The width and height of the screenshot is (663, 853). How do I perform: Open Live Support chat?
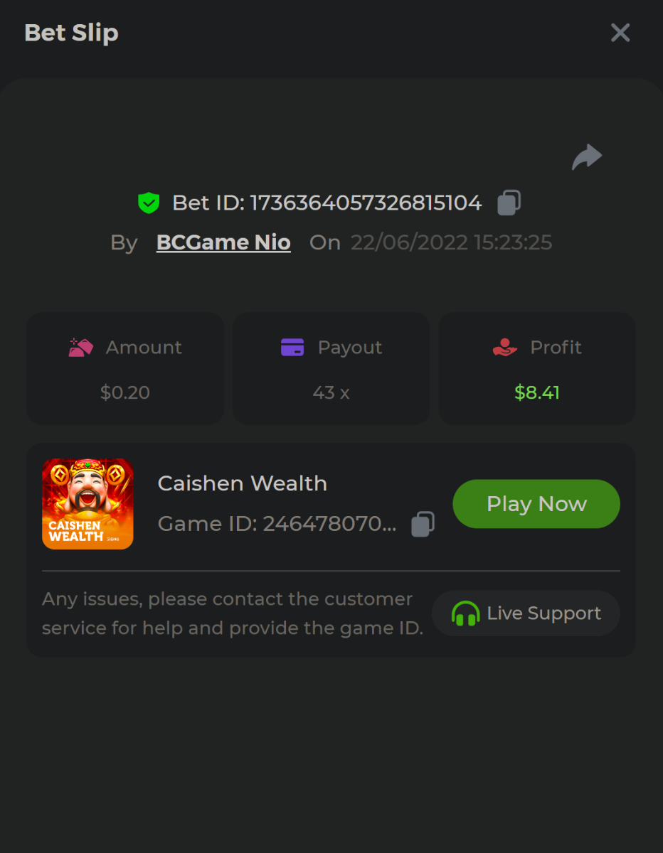pyautogui.click(x=526, y=613)
